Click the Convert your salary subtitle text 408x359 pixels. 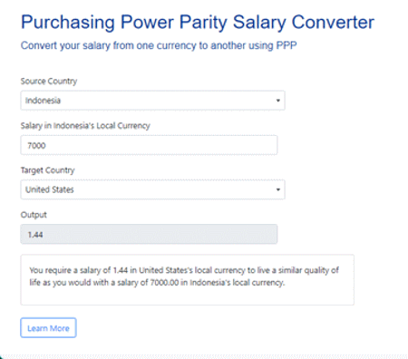click(x=159, y=45)
